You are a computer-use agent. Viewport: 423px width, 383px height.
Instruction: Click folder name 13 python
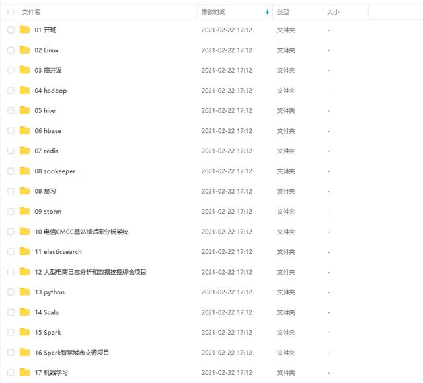coord(50,292)
